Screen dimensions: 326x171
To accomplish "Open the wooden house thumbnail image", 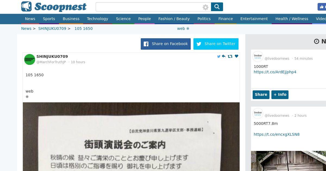I will tap(289, 161).
